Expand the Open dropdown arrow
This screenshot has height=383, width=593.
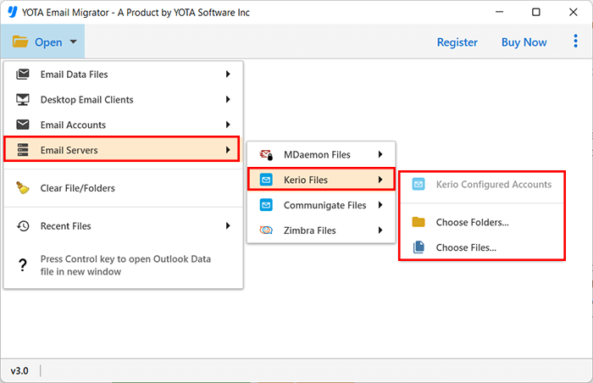[74, 42]
